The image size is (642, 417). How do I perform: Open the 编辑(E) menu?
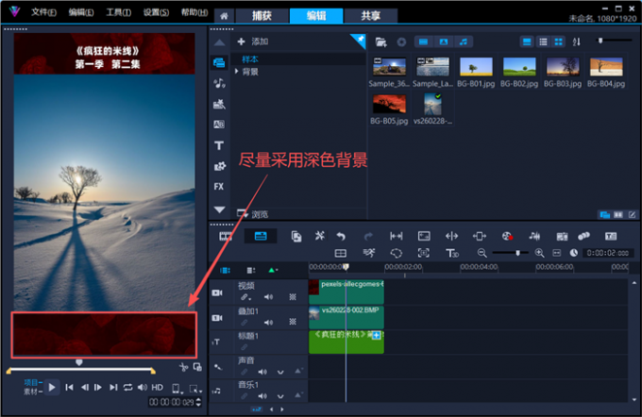[x=81, y=12]
